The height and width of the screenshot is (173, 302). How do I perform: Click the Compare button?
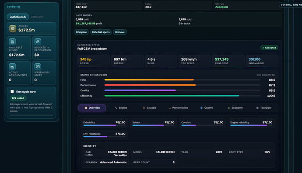81,32
